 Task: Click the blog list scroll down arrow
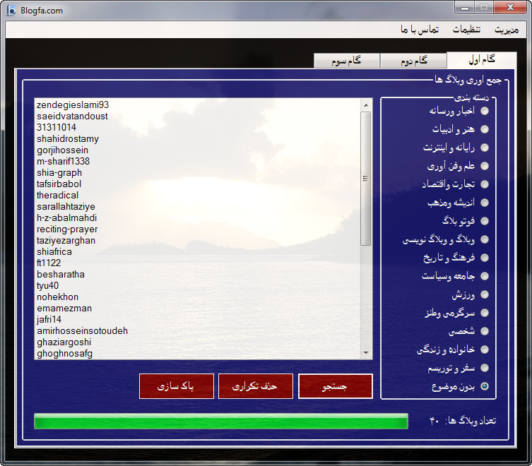[366, 353]
